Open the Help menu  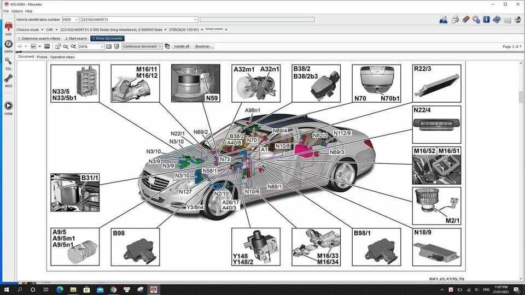coord(29,11)
